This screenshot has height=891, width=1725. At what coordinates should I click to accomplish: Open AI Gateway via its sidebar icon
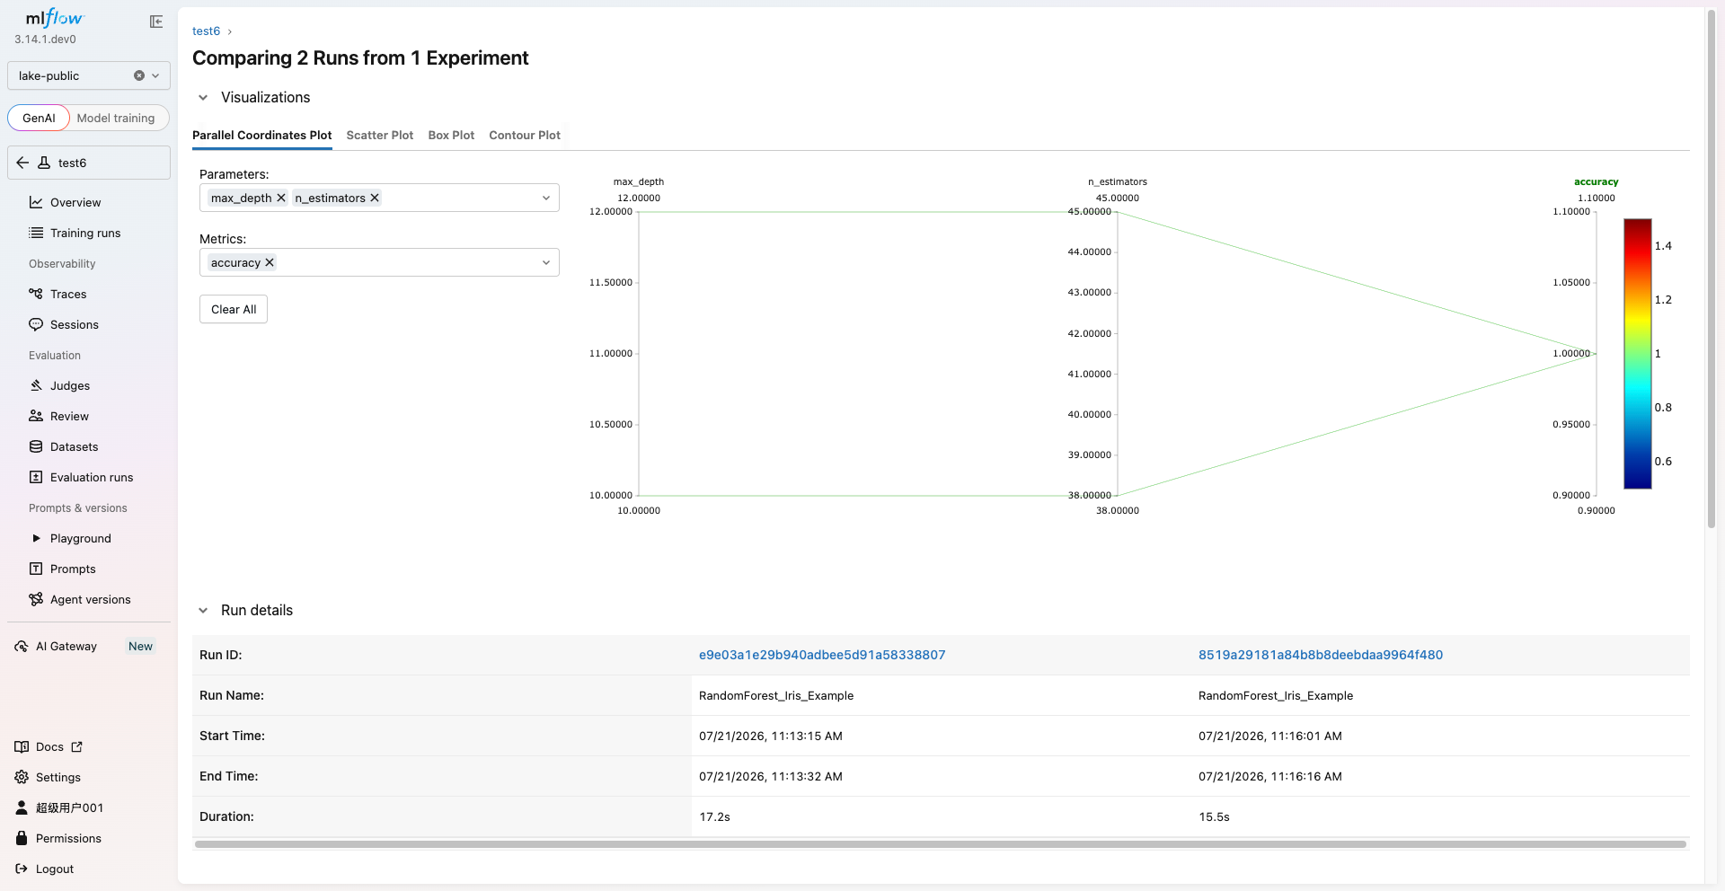point(22,646)
